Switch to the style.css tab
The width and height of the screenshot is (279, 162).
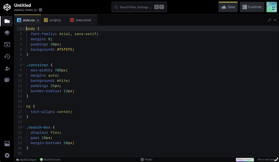pos(28,20)
